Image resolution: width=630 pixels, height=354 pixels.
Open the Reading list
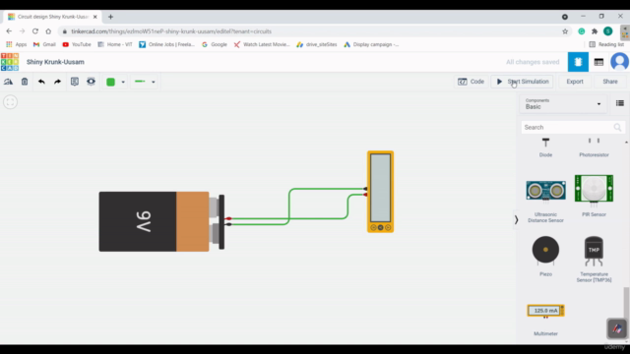click(606, 44)
